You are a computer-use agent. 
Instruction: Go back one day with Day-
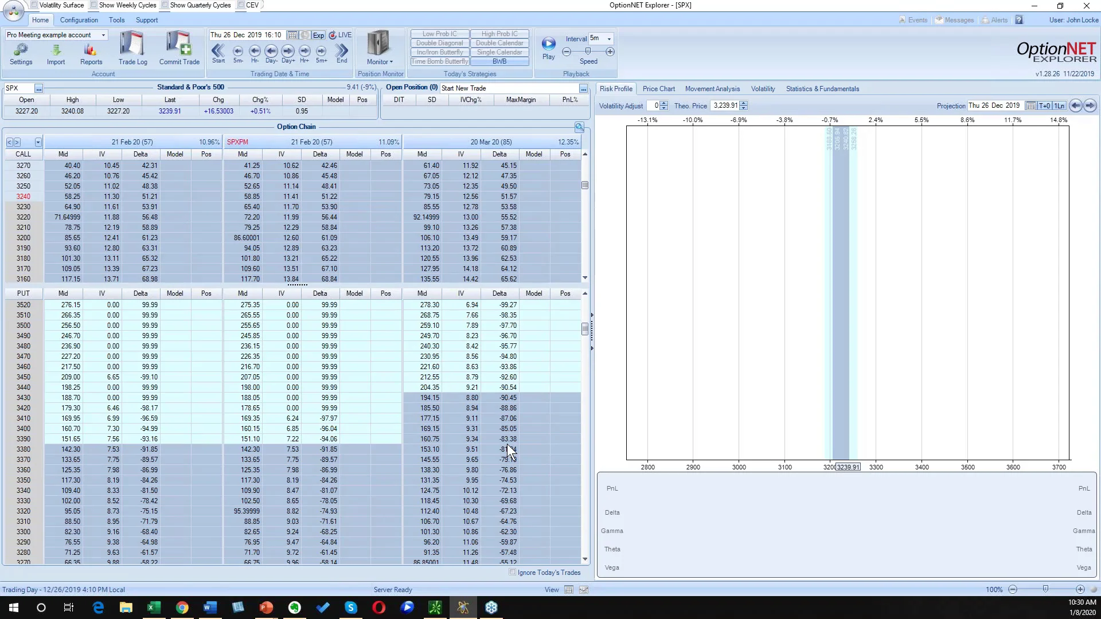point(271,53)
